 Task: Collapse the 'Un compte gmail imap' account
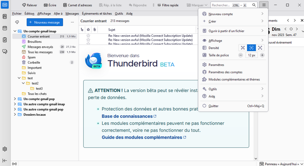pos(15,31)
